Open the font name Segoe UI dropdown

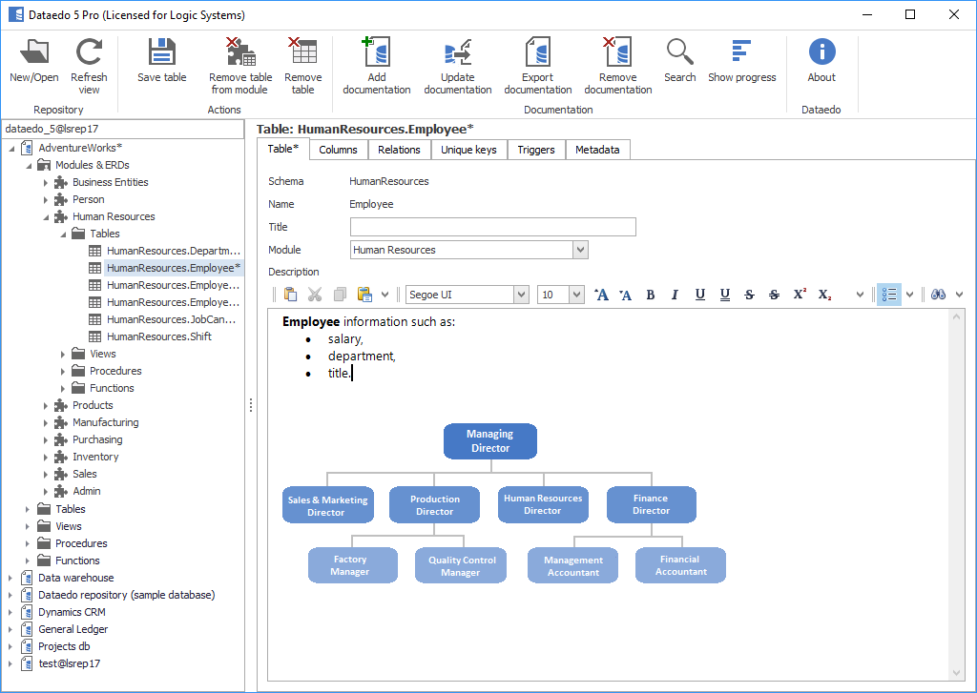(x=522, y=295)
